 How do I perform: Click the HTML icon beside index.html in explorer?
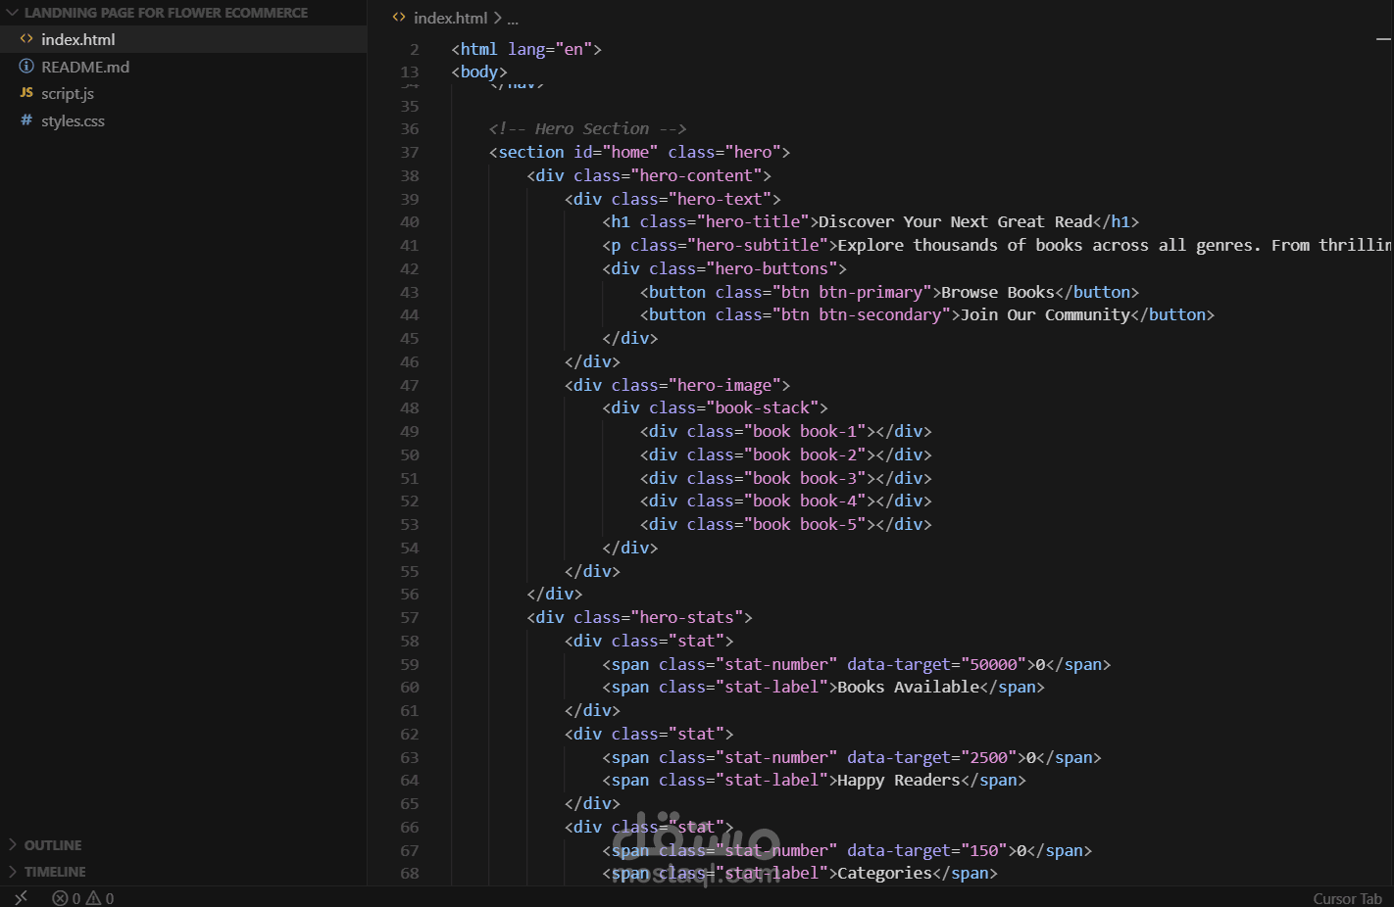(x=26, y=39)
